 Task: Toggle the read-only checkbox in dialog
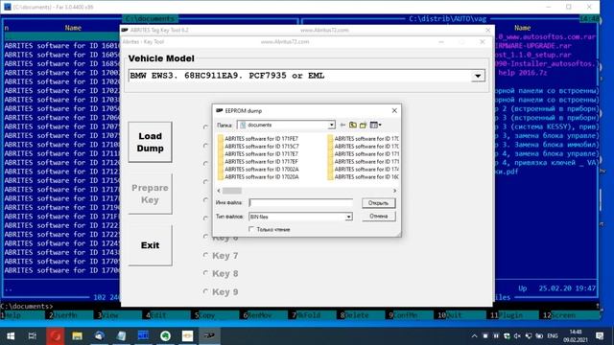(251, 229)
